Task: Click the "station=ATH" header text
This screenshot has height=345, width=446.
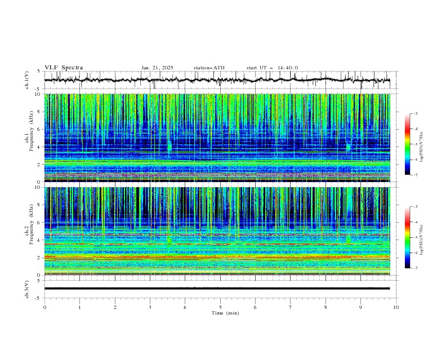Action: click(209, 68)
